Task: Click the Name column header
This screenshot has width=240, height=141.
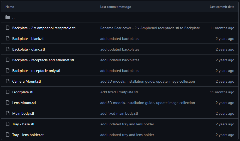Action: (10, 7)
